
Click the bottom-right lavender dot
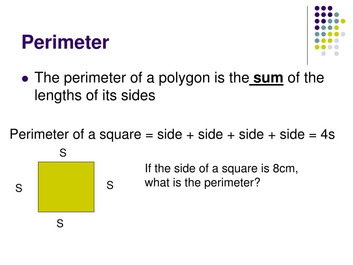336,53
